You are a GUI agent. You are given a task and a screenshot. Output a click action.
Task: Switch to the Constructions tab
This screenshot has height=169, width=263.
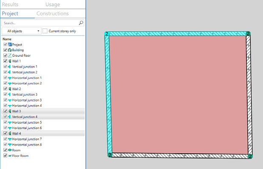53,14
